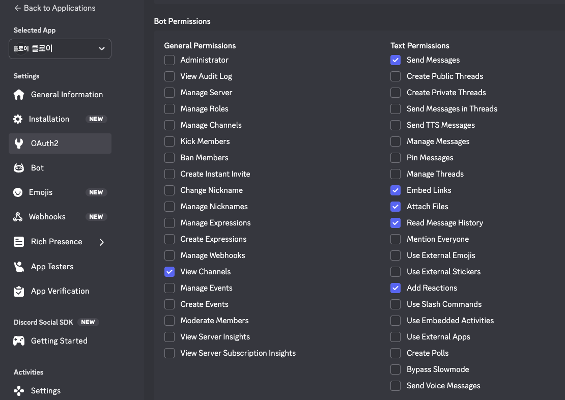565x400 pixels.
Task: Enable Manage Events checkbox
Action: click(x=169, y=288)
